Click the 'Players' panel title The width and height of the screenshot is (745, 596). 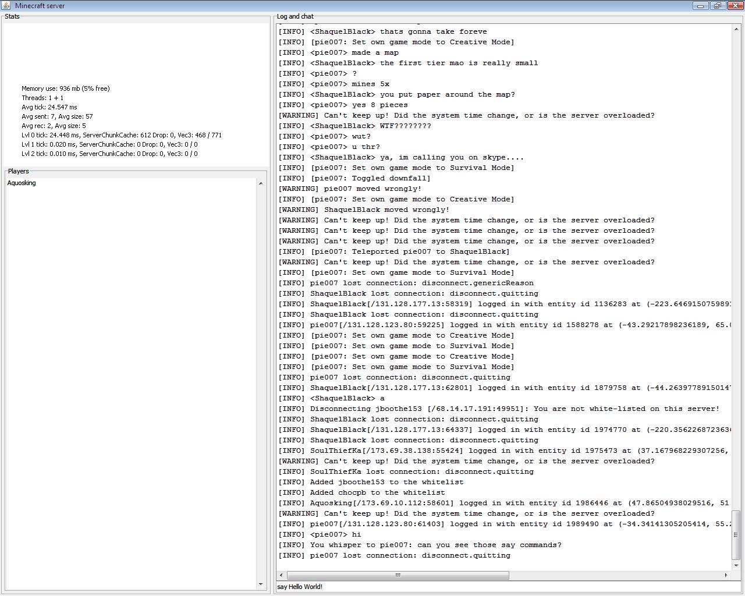[x=19, y=171]
